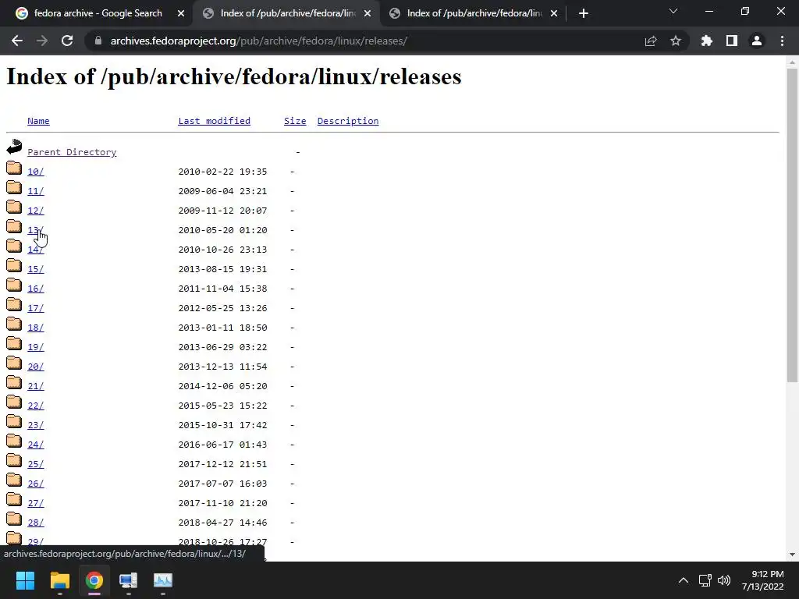The height and width of the screenshot is (599, 799).
Task: Open the 23/ directory link
Action: click(36, 425)
